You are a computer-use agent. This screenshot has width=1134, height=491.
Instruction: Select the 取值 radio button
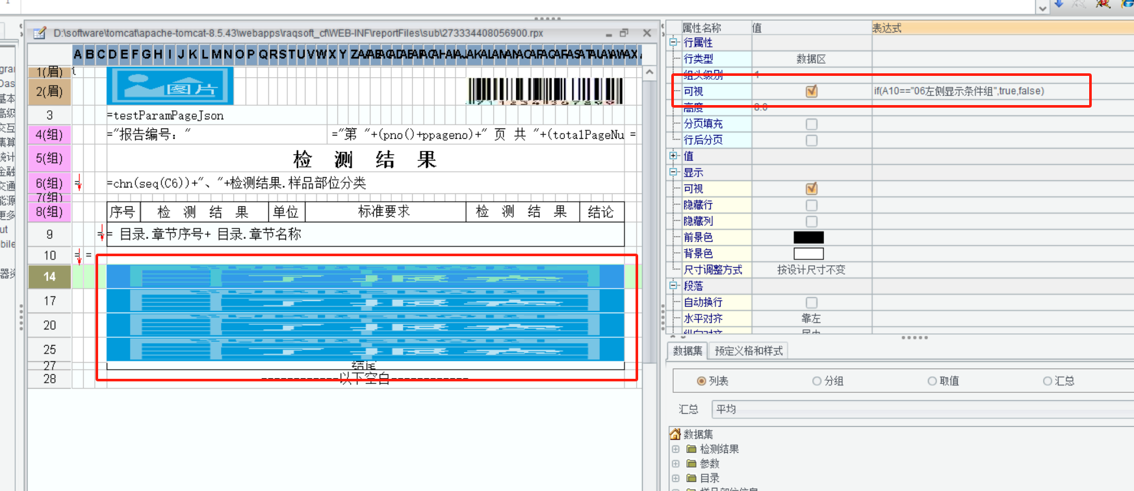click(932, 381)
